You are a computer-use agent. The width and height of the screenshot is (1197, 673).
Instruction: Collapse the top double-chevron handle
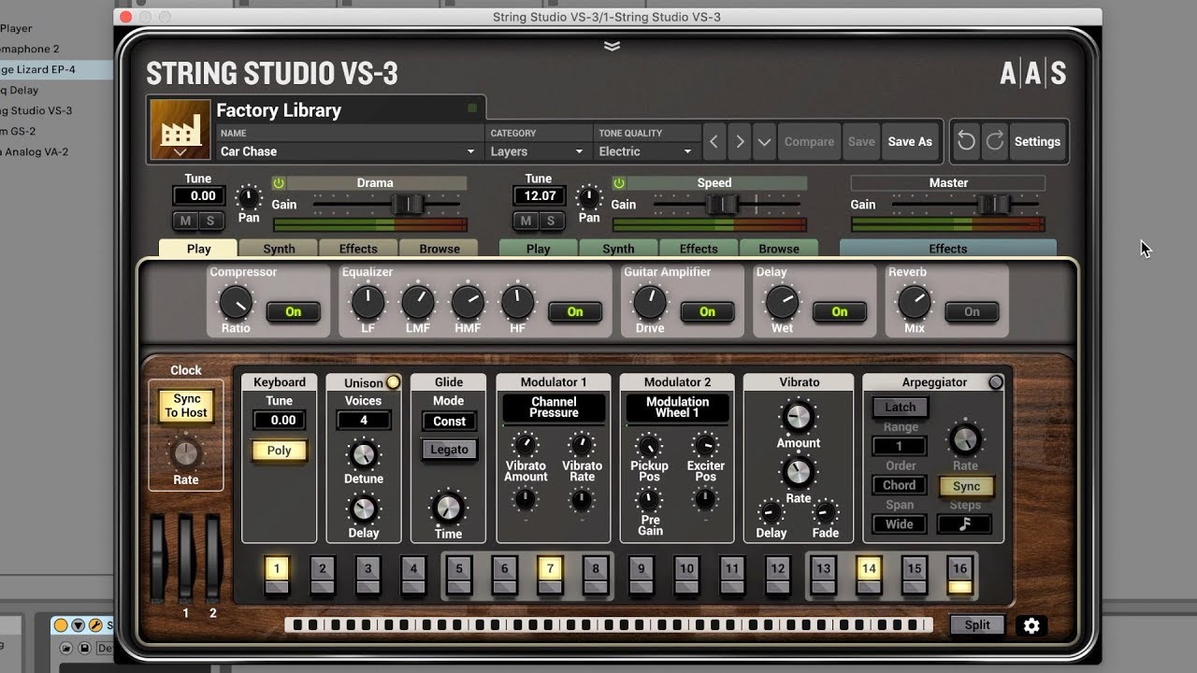coord(612,46)
